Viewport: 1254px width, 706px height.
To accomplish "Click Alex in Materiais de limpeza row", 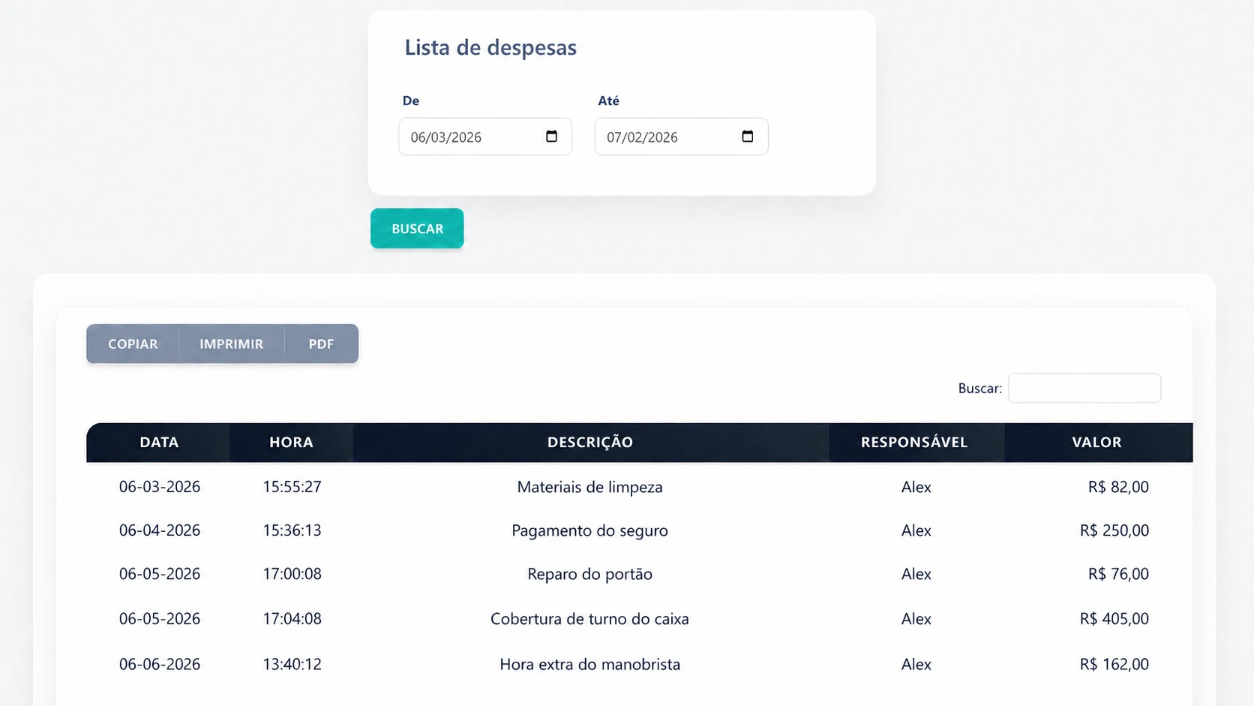I will pyautogui.click(x=916, y=487).
